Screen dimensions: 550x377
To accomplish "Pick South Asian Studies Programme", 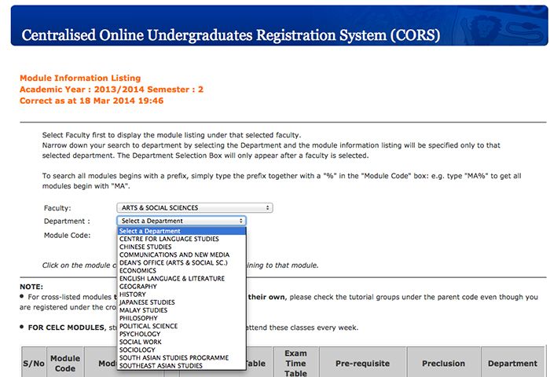I will point(181,358).
